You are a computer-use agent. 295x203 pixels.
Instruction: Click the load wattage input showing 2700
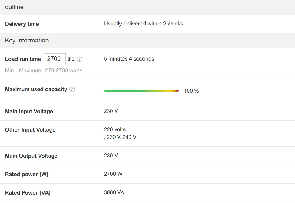click(x=55, y=59)
